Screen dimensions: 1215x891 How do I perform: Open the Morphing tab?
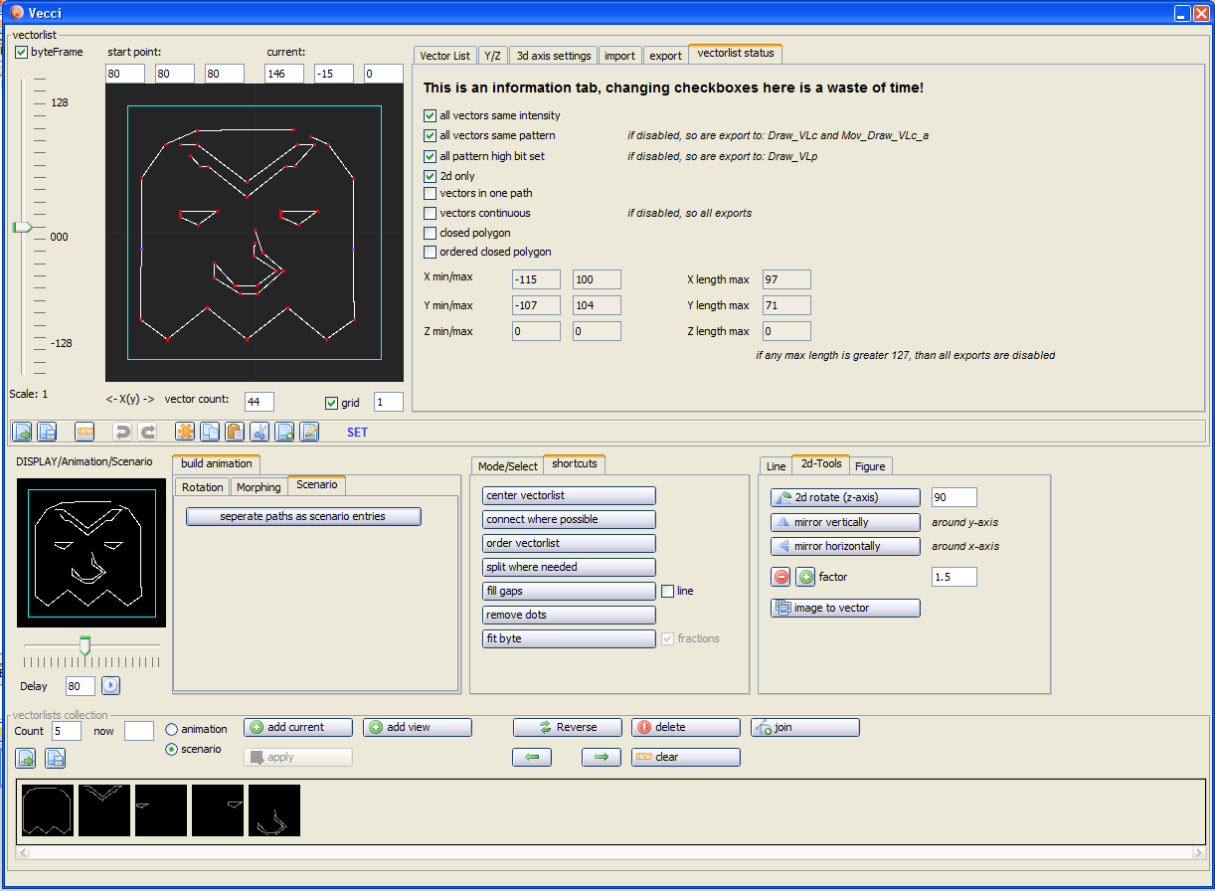pyautogui.click(x=259, y=486)
